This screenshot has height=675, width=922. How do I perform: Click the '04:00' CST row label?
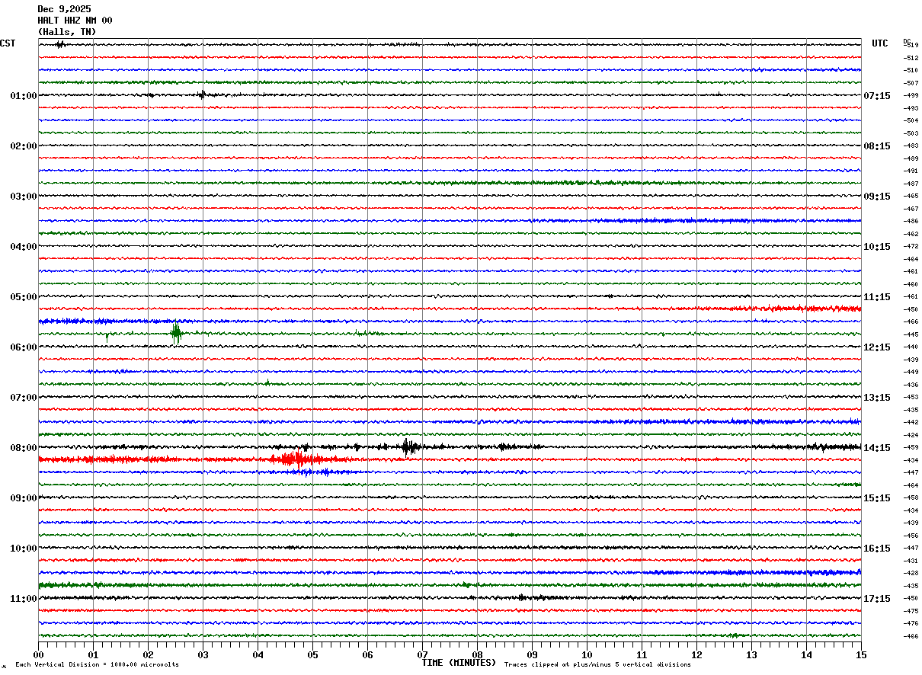[x=24, y=246]
